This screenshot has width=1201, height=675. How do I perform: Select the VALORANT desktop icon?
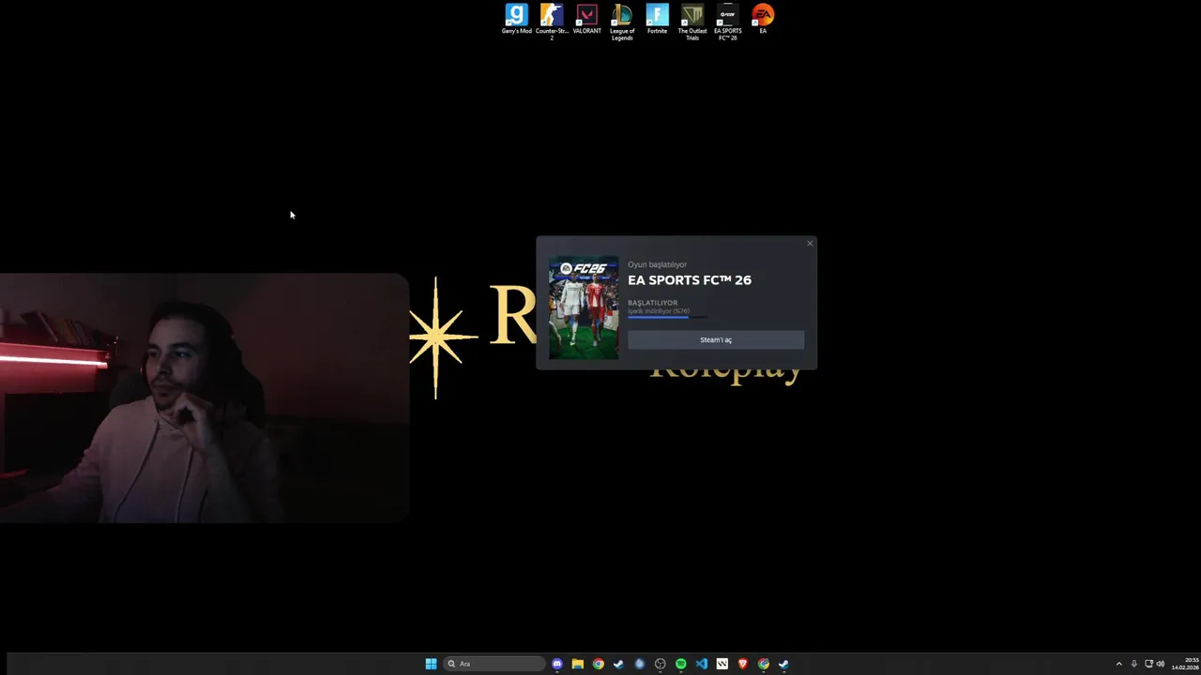tap(586, 20)
